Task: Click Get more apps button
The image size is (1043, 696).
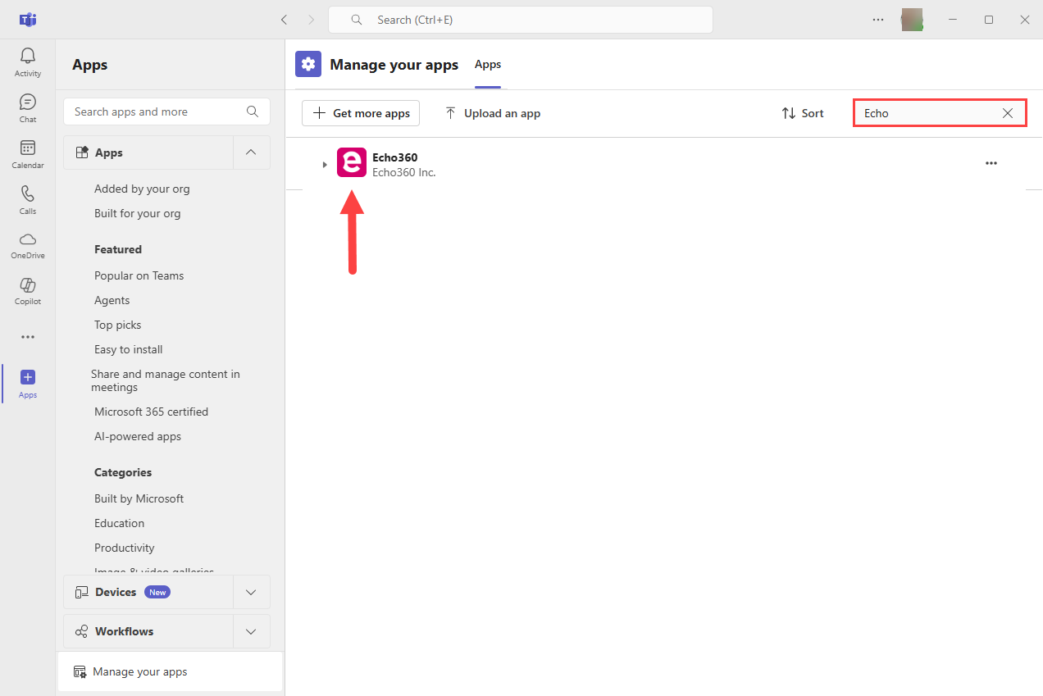Action: pos(361,113)
